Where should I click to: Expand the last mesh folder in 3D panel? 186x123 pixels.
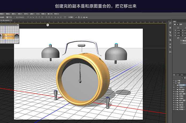point(176,109)
